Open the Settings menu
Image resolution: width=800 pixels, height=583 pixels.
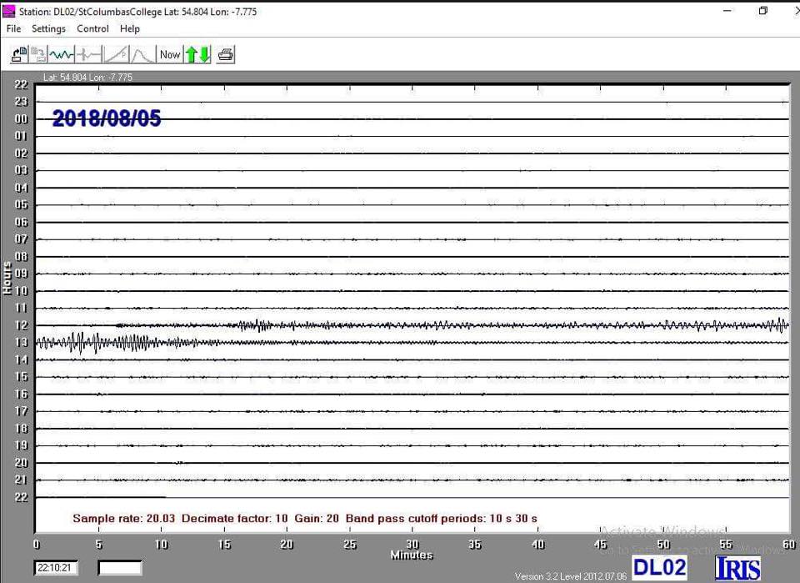click(48, 28)
